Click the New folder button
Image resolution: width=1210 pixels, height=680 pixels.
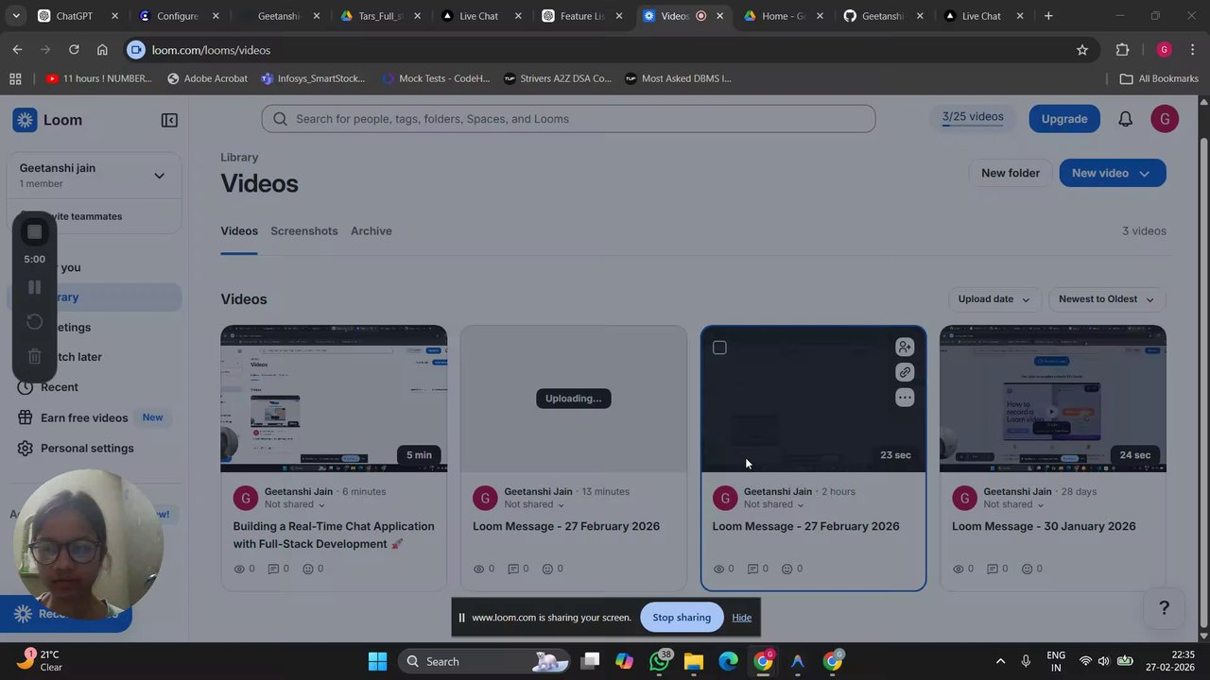(1011, 173)
